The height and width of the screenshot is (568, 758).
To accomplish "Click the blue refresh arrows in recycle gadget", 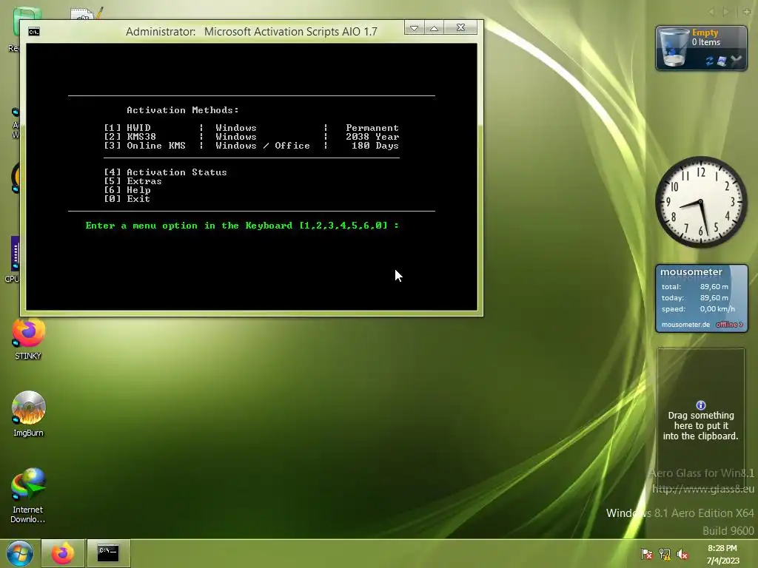I will 709,61.
